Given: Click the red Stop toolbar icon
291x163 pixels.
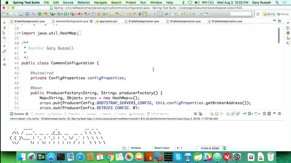Looking at the screenshot, I should tap(79, 14).
